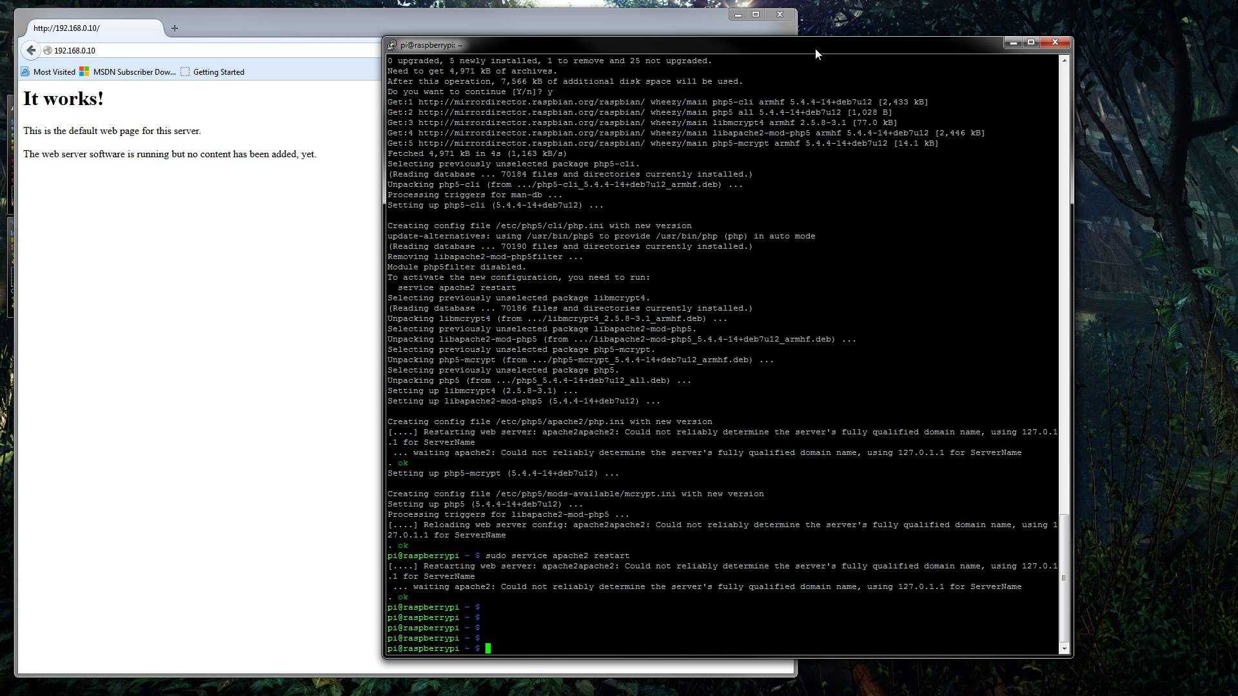Click the terminal scrollbar up arrow
The width and height of the screenshot is (1238, 696).
(x=1065, y=60)
